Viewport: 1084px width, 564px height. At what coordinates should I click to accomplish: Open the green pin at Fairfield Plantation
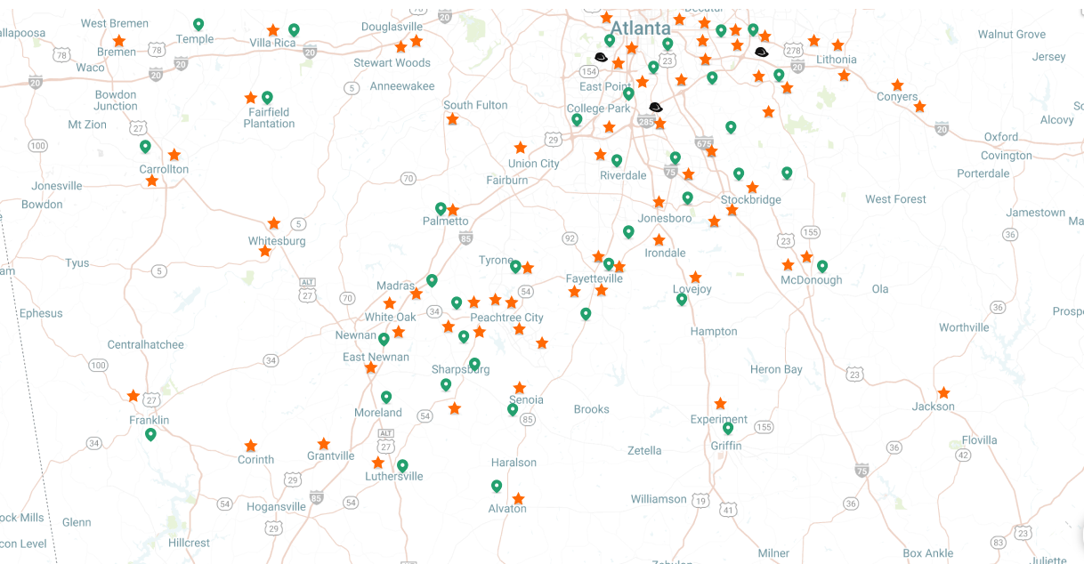click(x=267, y=98)
